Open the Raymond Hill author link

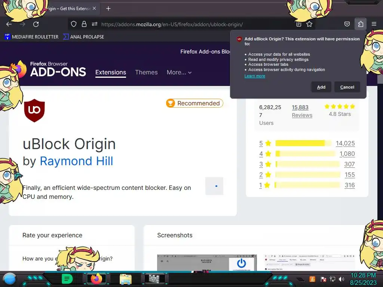point(76,161)
